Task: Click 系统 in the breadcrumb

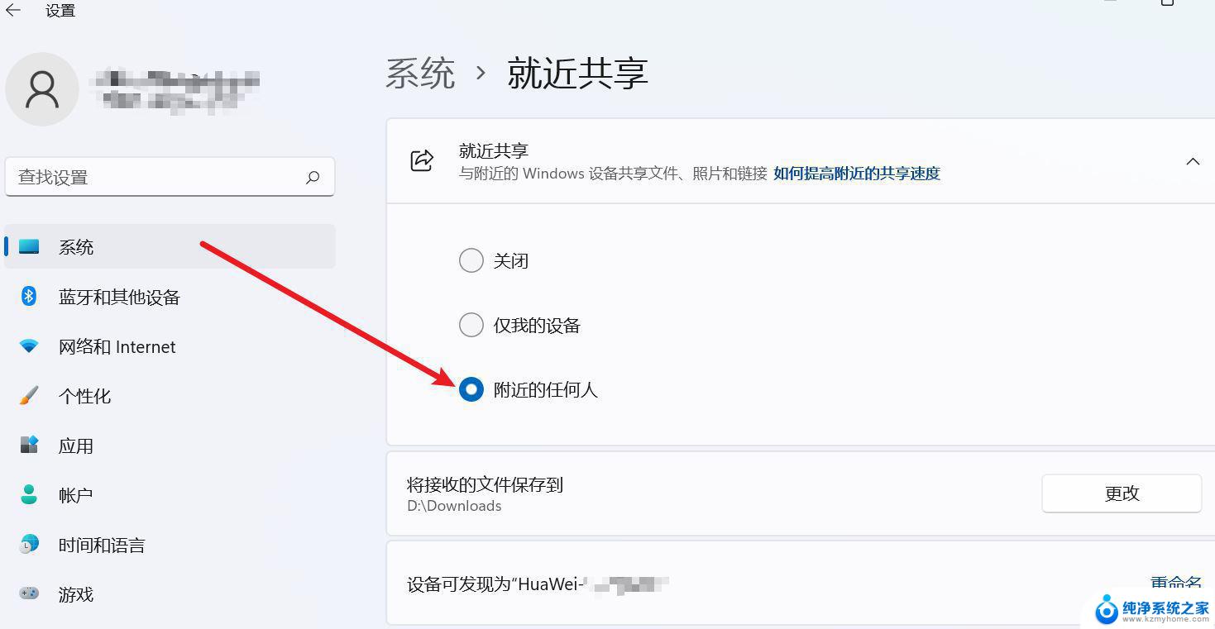Action: click(420, 73)
